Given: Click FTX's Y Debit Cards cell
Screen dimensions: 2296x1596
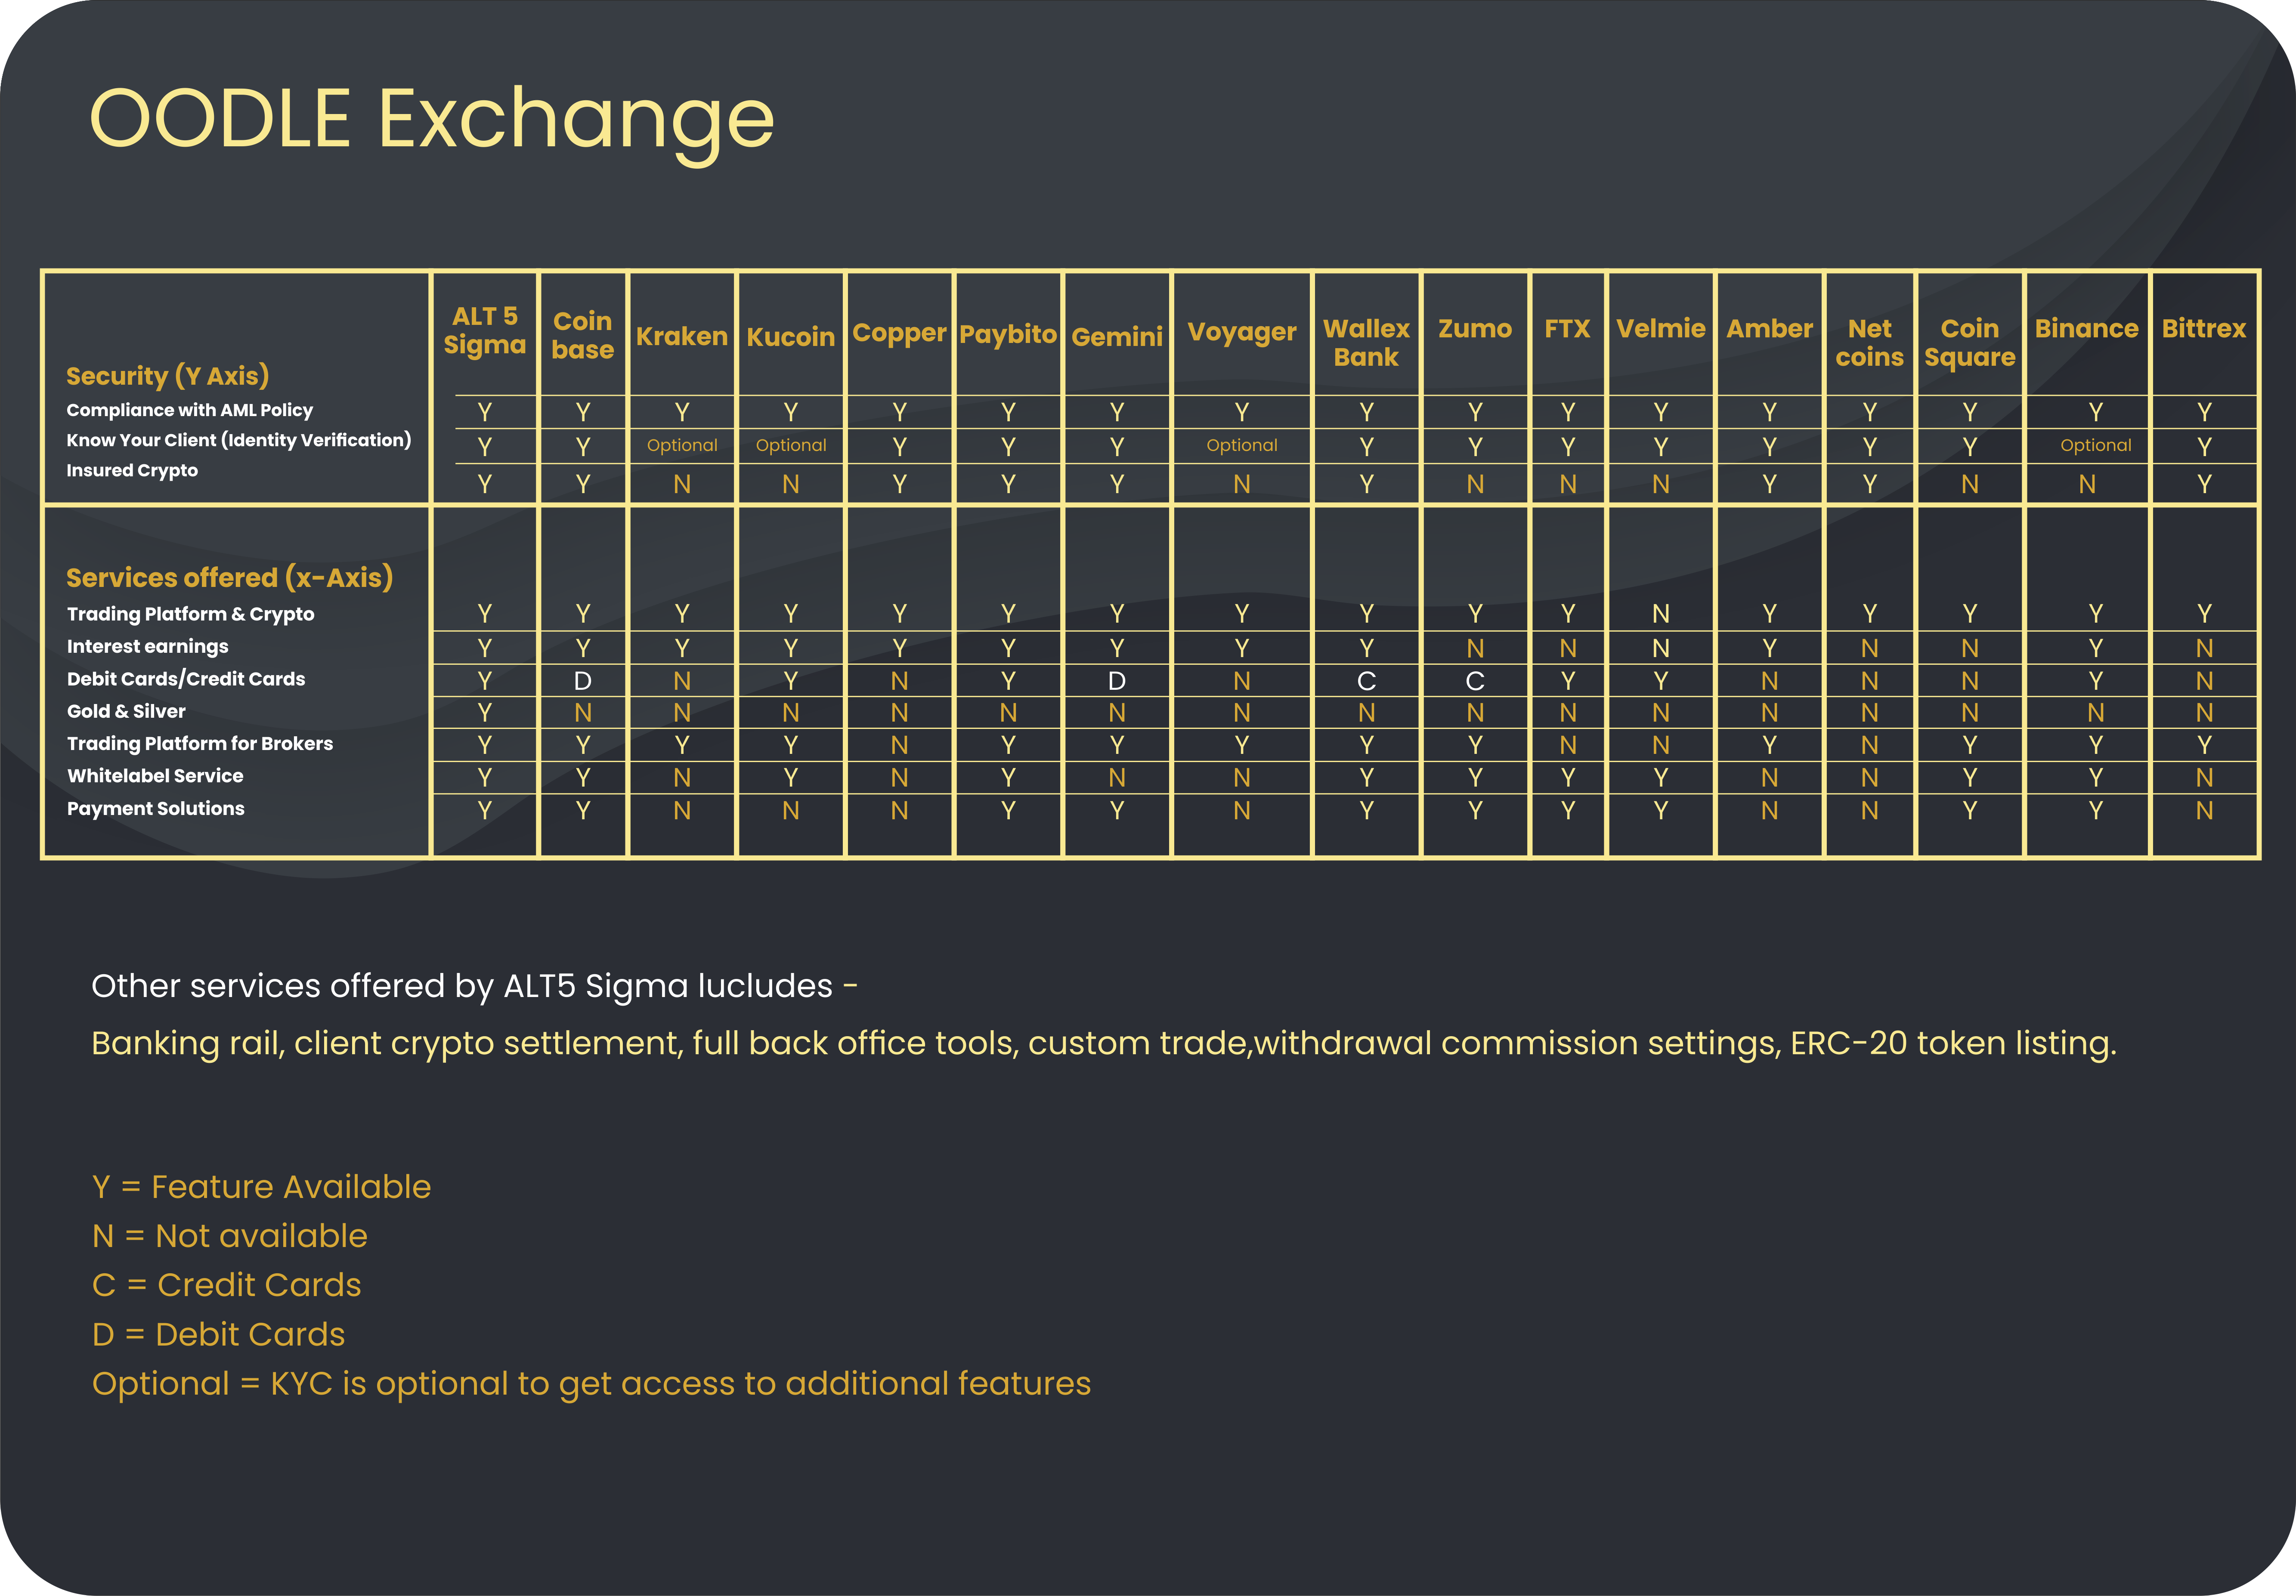Looking at the screenshot, I should (1568, 682).
